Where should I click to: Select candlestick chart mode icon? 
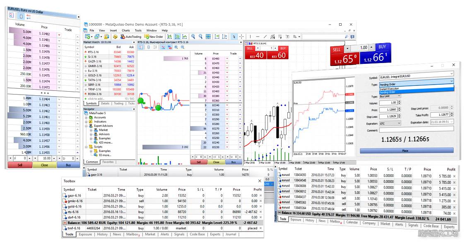pyautogui.click(x=177, y=36)
